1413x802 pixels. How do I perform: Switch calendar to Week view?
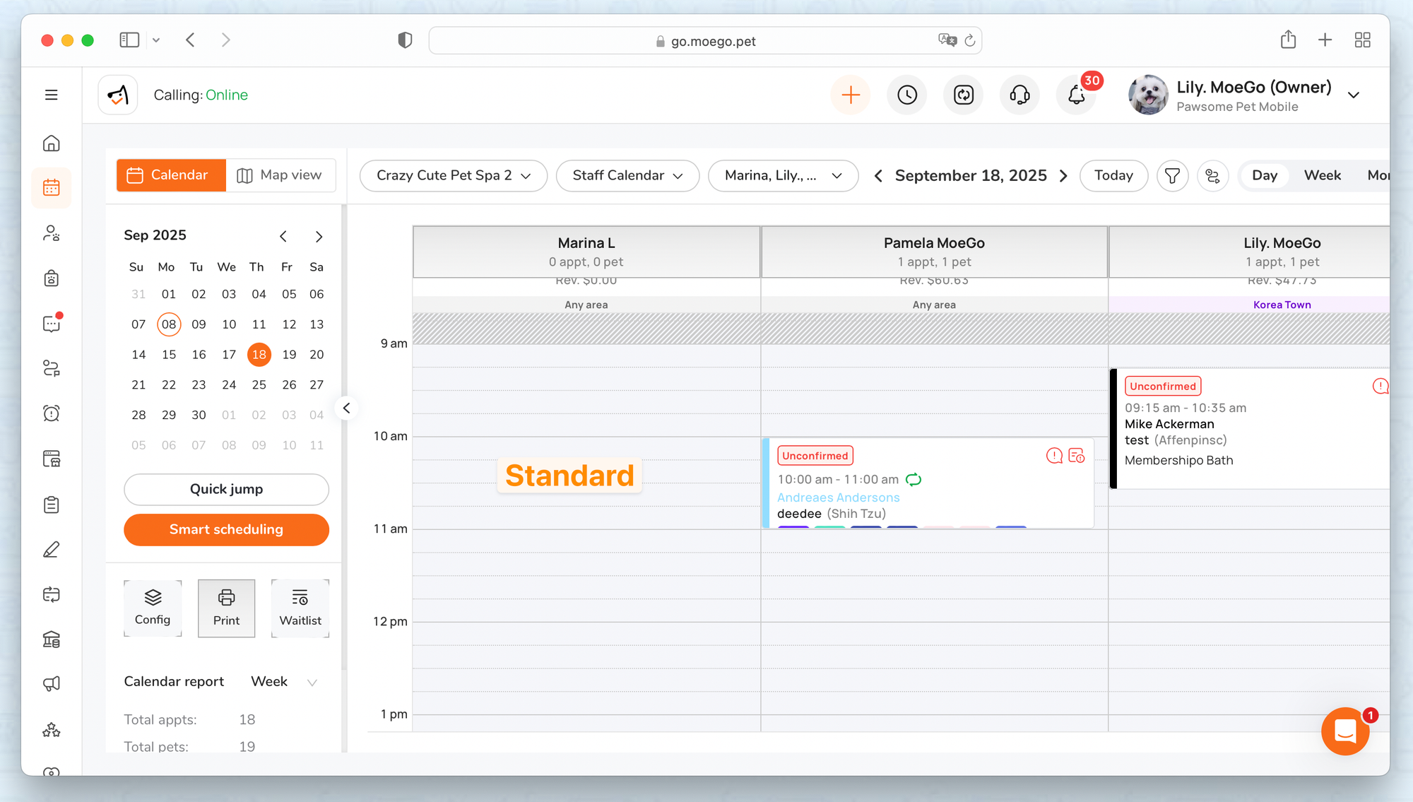pos(1322,175)
